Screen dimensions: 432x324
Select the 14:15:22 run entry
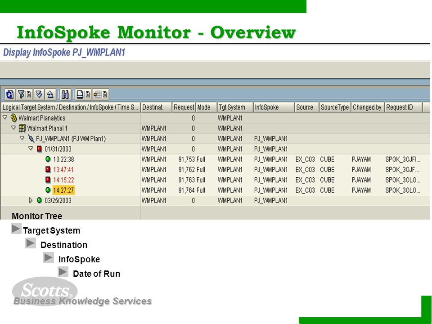(63, 180)
